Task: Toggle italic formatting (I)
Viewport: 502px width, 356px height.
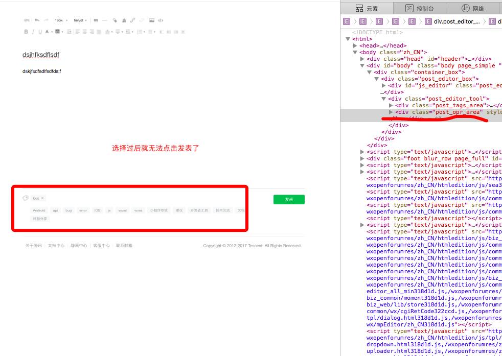Action: point(33,32)
